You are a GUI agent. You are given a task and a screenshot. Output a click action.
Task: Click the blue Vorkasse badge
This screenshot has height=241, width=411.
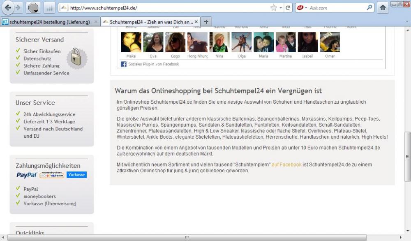click(x=76, y=175)
